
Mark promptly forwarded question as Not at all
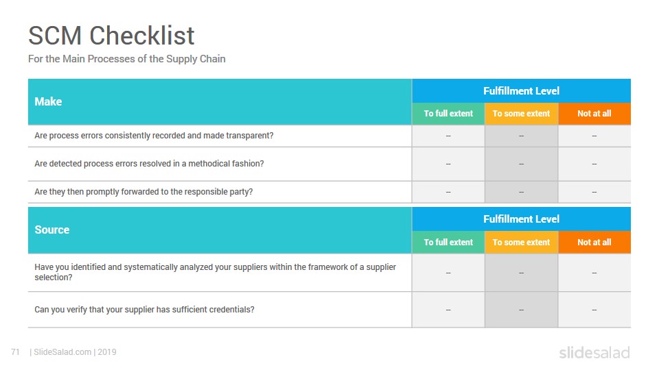[x=594, y=192]
